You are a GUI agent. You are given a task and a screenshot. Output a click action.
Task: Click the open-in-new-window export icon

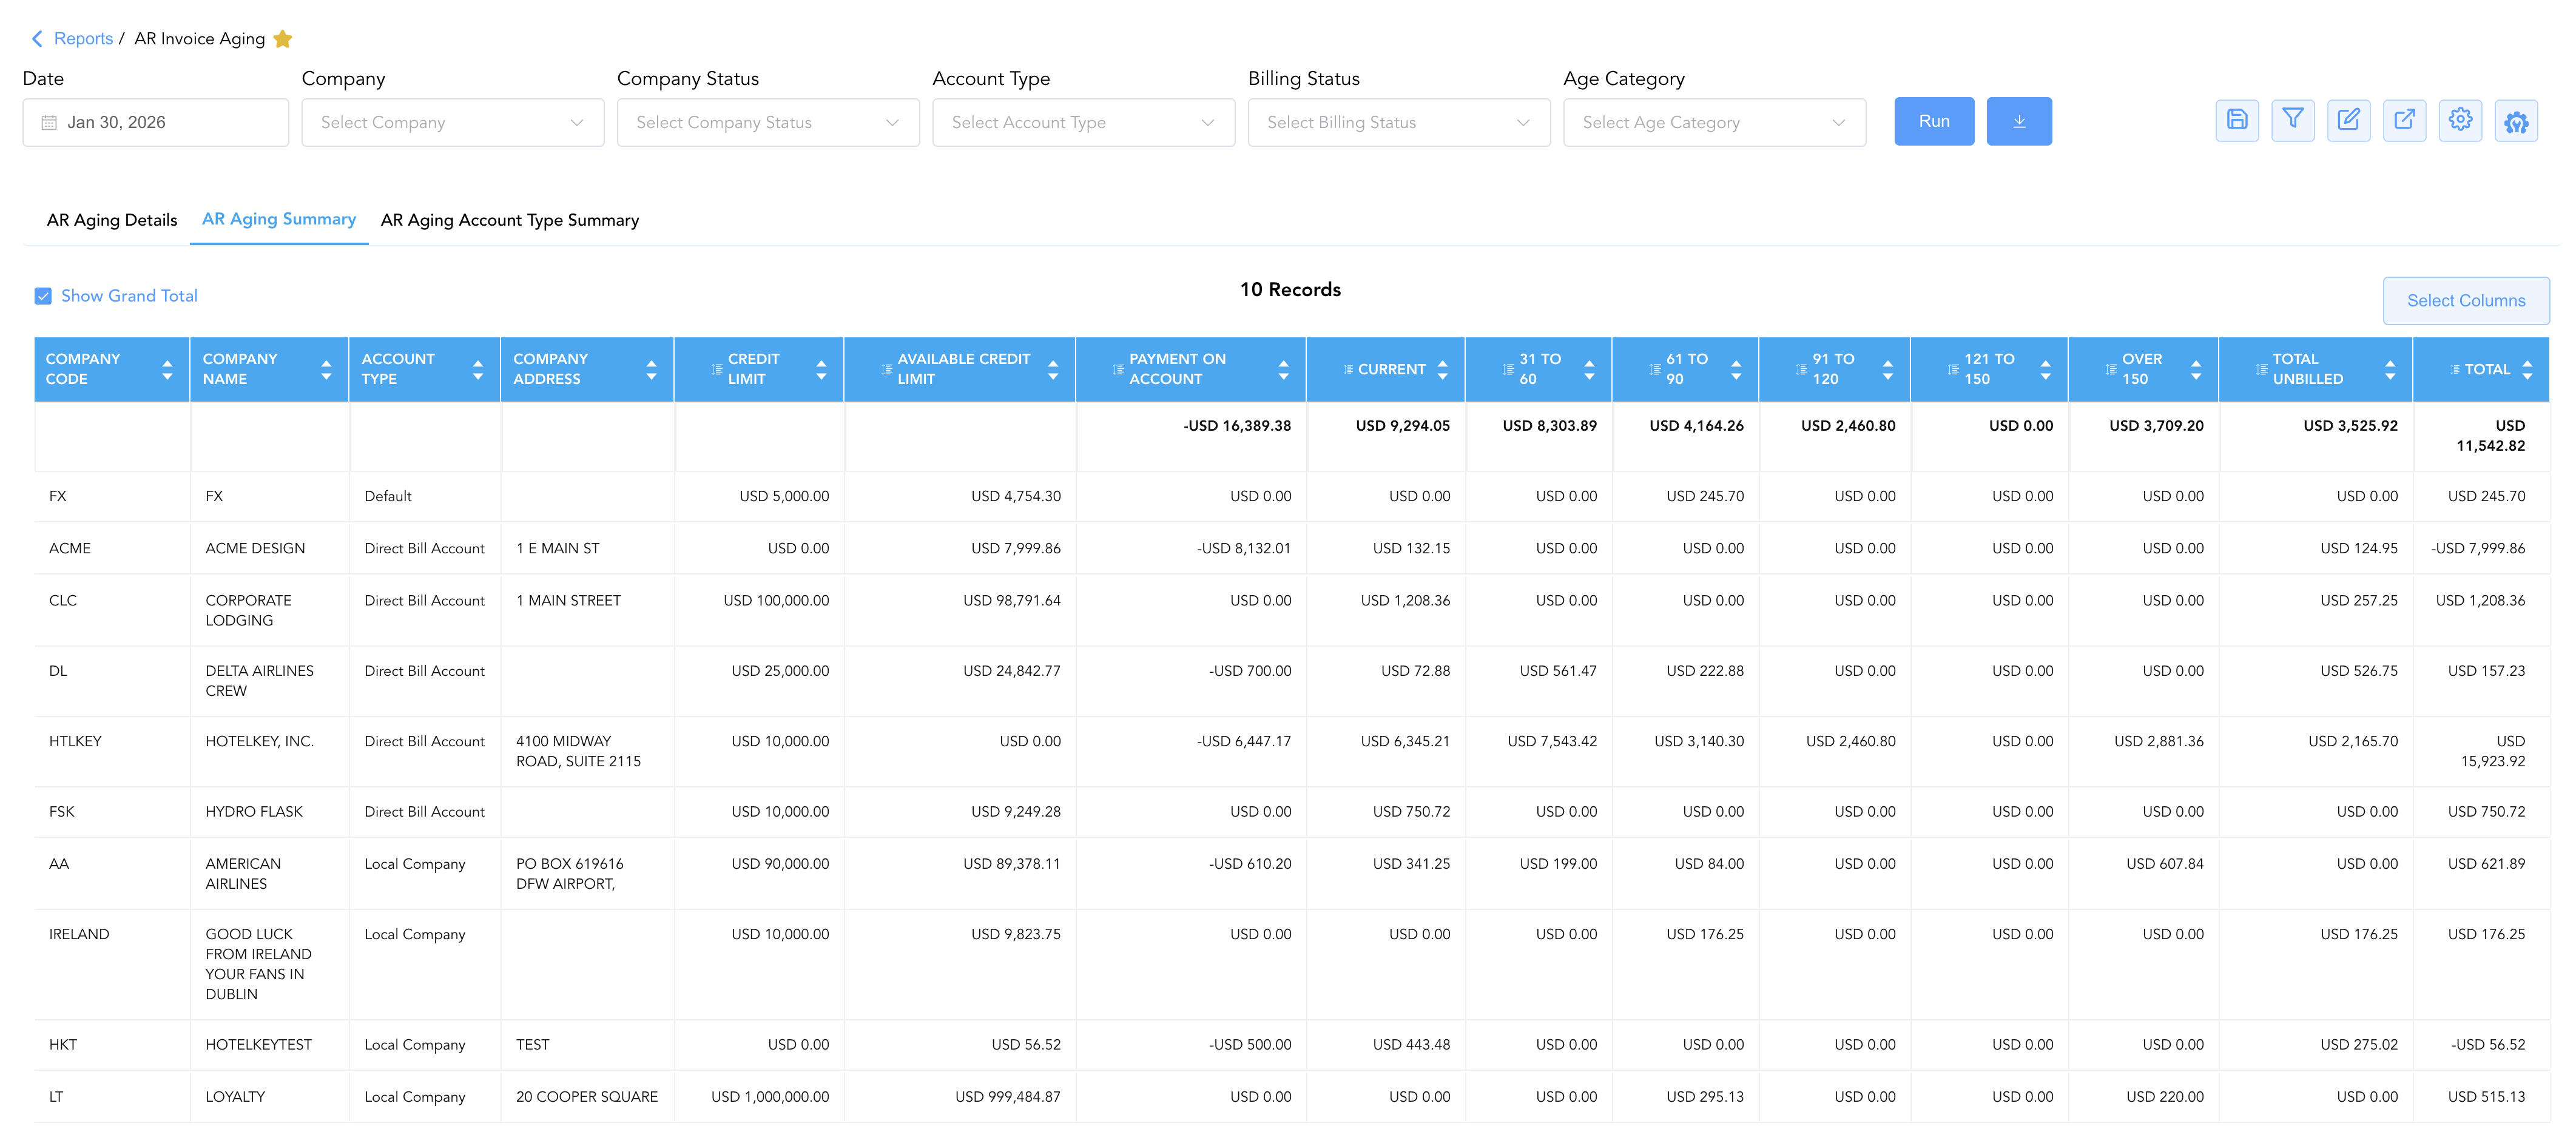[2404, 121]
